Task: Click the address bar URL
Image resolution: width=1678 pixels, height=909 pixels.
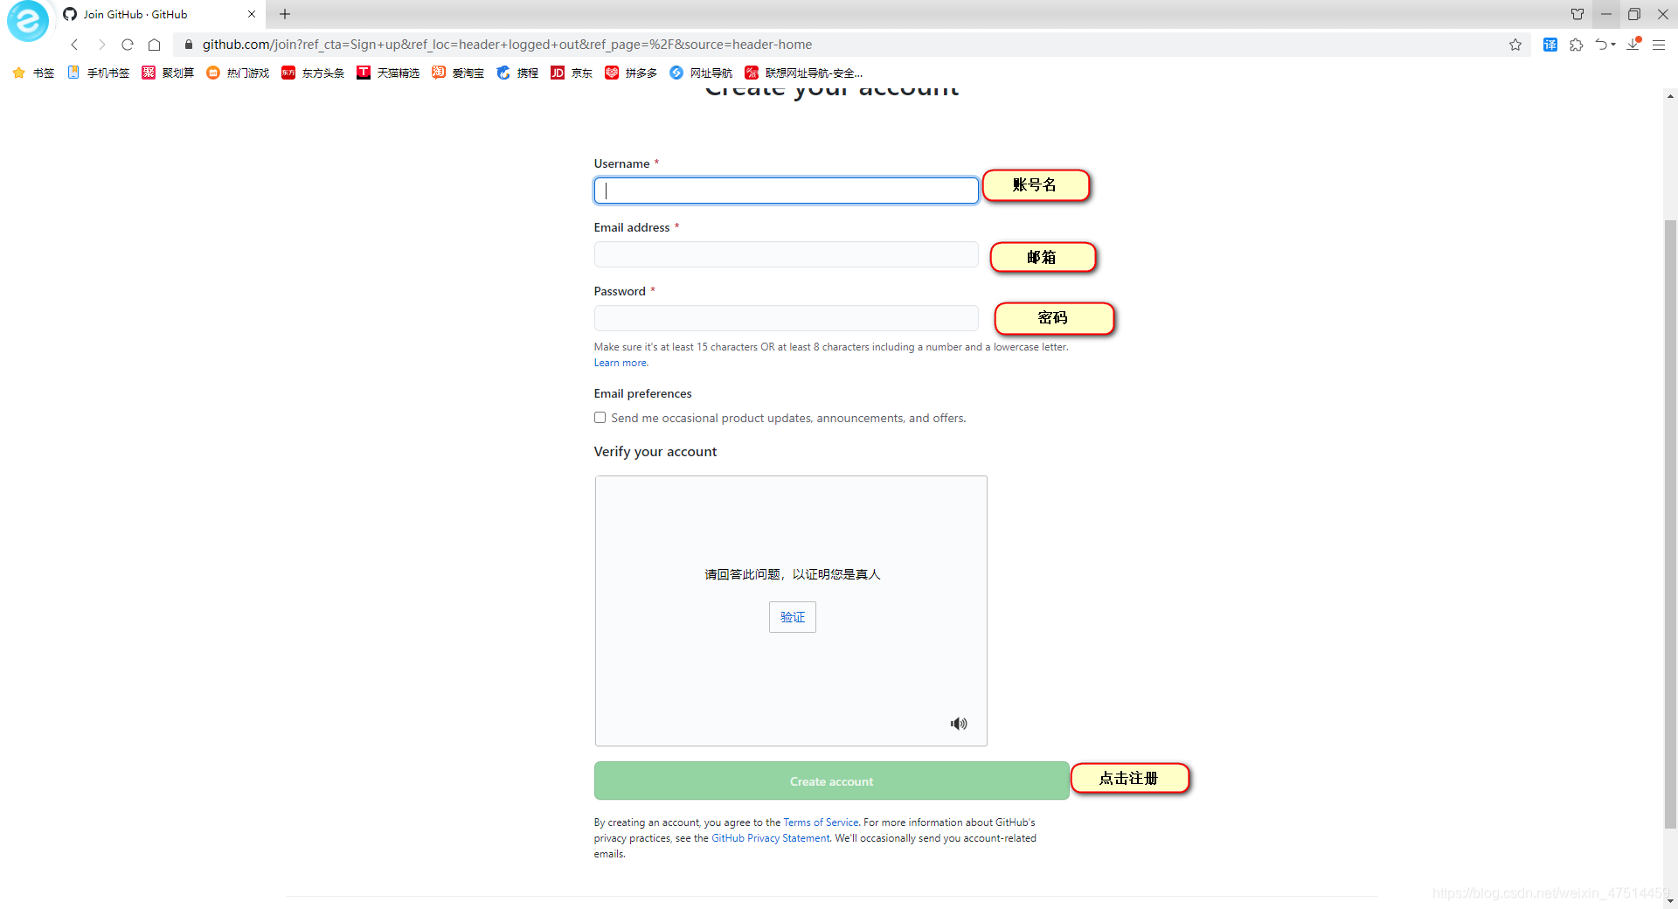Action: point(507,45)
